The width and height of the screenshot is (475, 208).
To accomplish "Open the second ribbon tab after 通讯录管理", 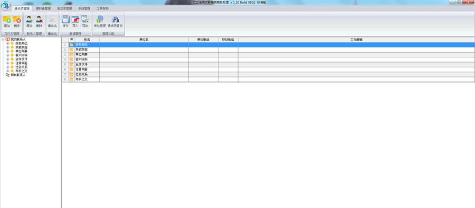I will pyautogui.click(x=43, y=8).
